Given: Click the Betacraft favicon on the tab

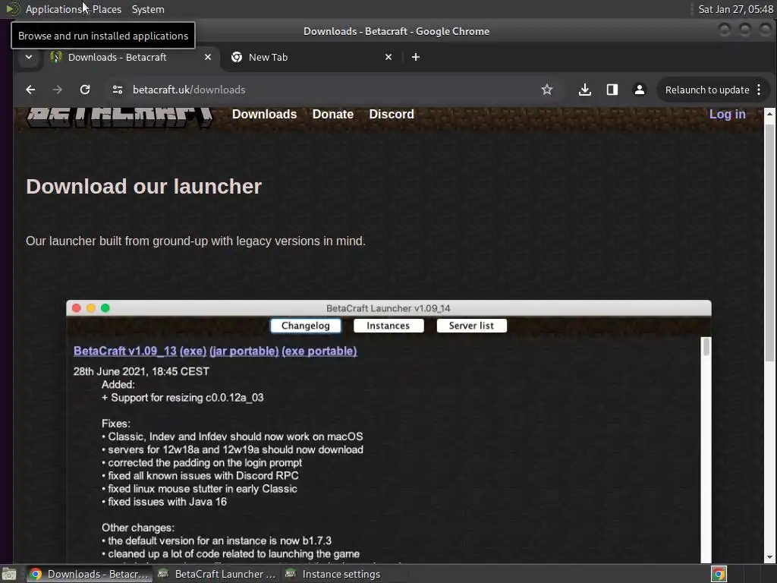Looking at the screenshot, I should click(56, 57).
